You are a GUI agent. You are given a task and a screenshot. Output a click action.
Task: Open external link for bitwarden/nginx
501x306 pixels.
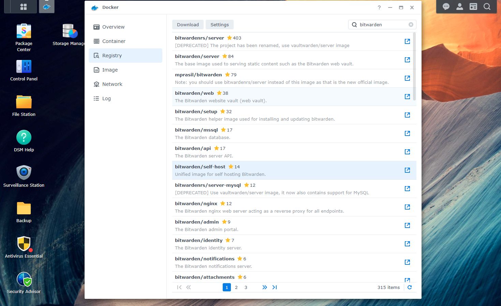pos(407,207)
